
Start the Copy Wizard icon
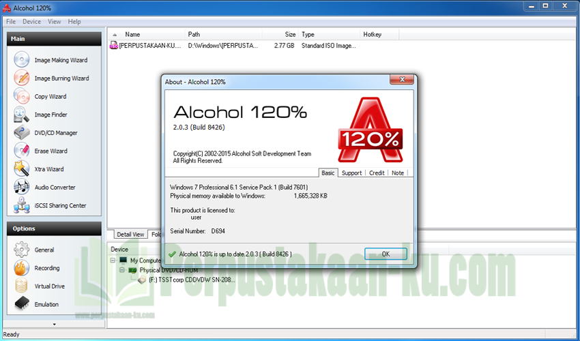[x=21, y=96]
